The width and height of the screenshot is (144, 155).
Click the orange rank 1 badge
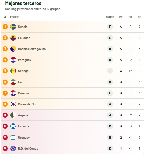pyautogui.click(x=5, y=27)
